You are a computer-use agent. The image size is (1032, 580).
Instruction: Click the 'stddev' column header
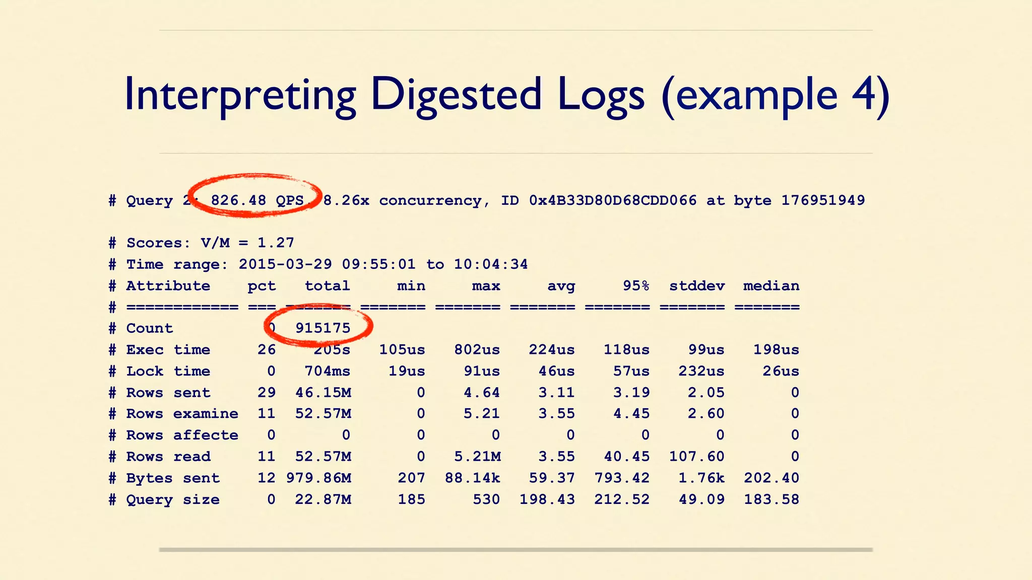[x=697, y=286]
